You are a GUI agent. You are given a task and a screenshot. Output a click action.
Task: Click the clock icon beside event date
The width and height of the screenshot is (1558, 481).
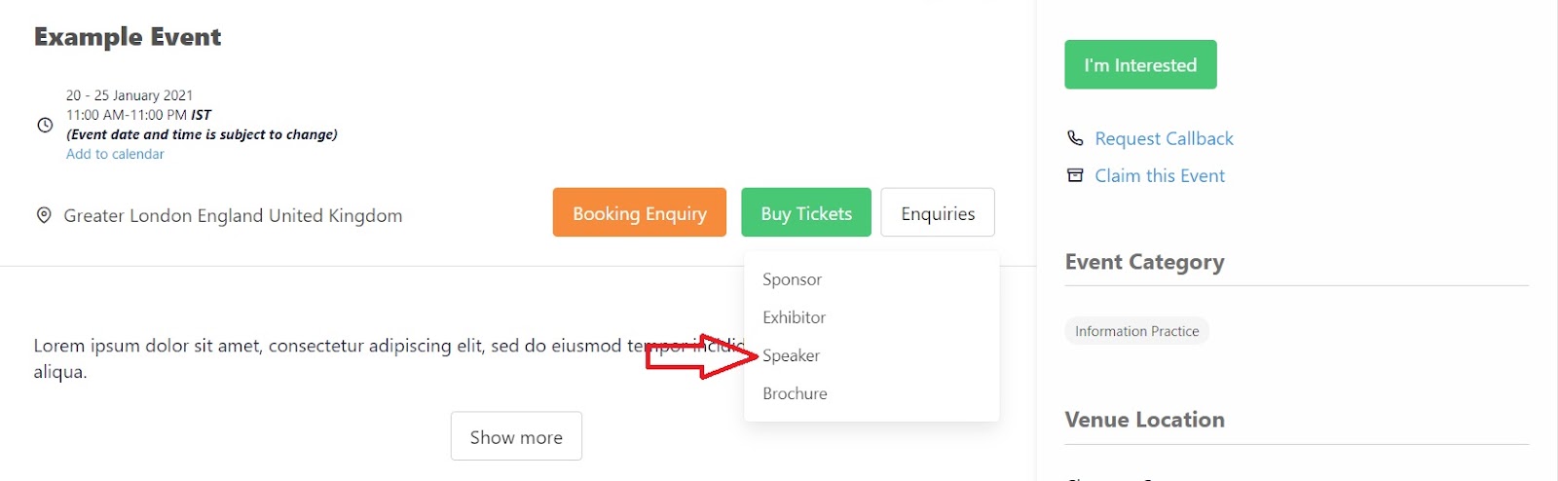click(45, 125)
